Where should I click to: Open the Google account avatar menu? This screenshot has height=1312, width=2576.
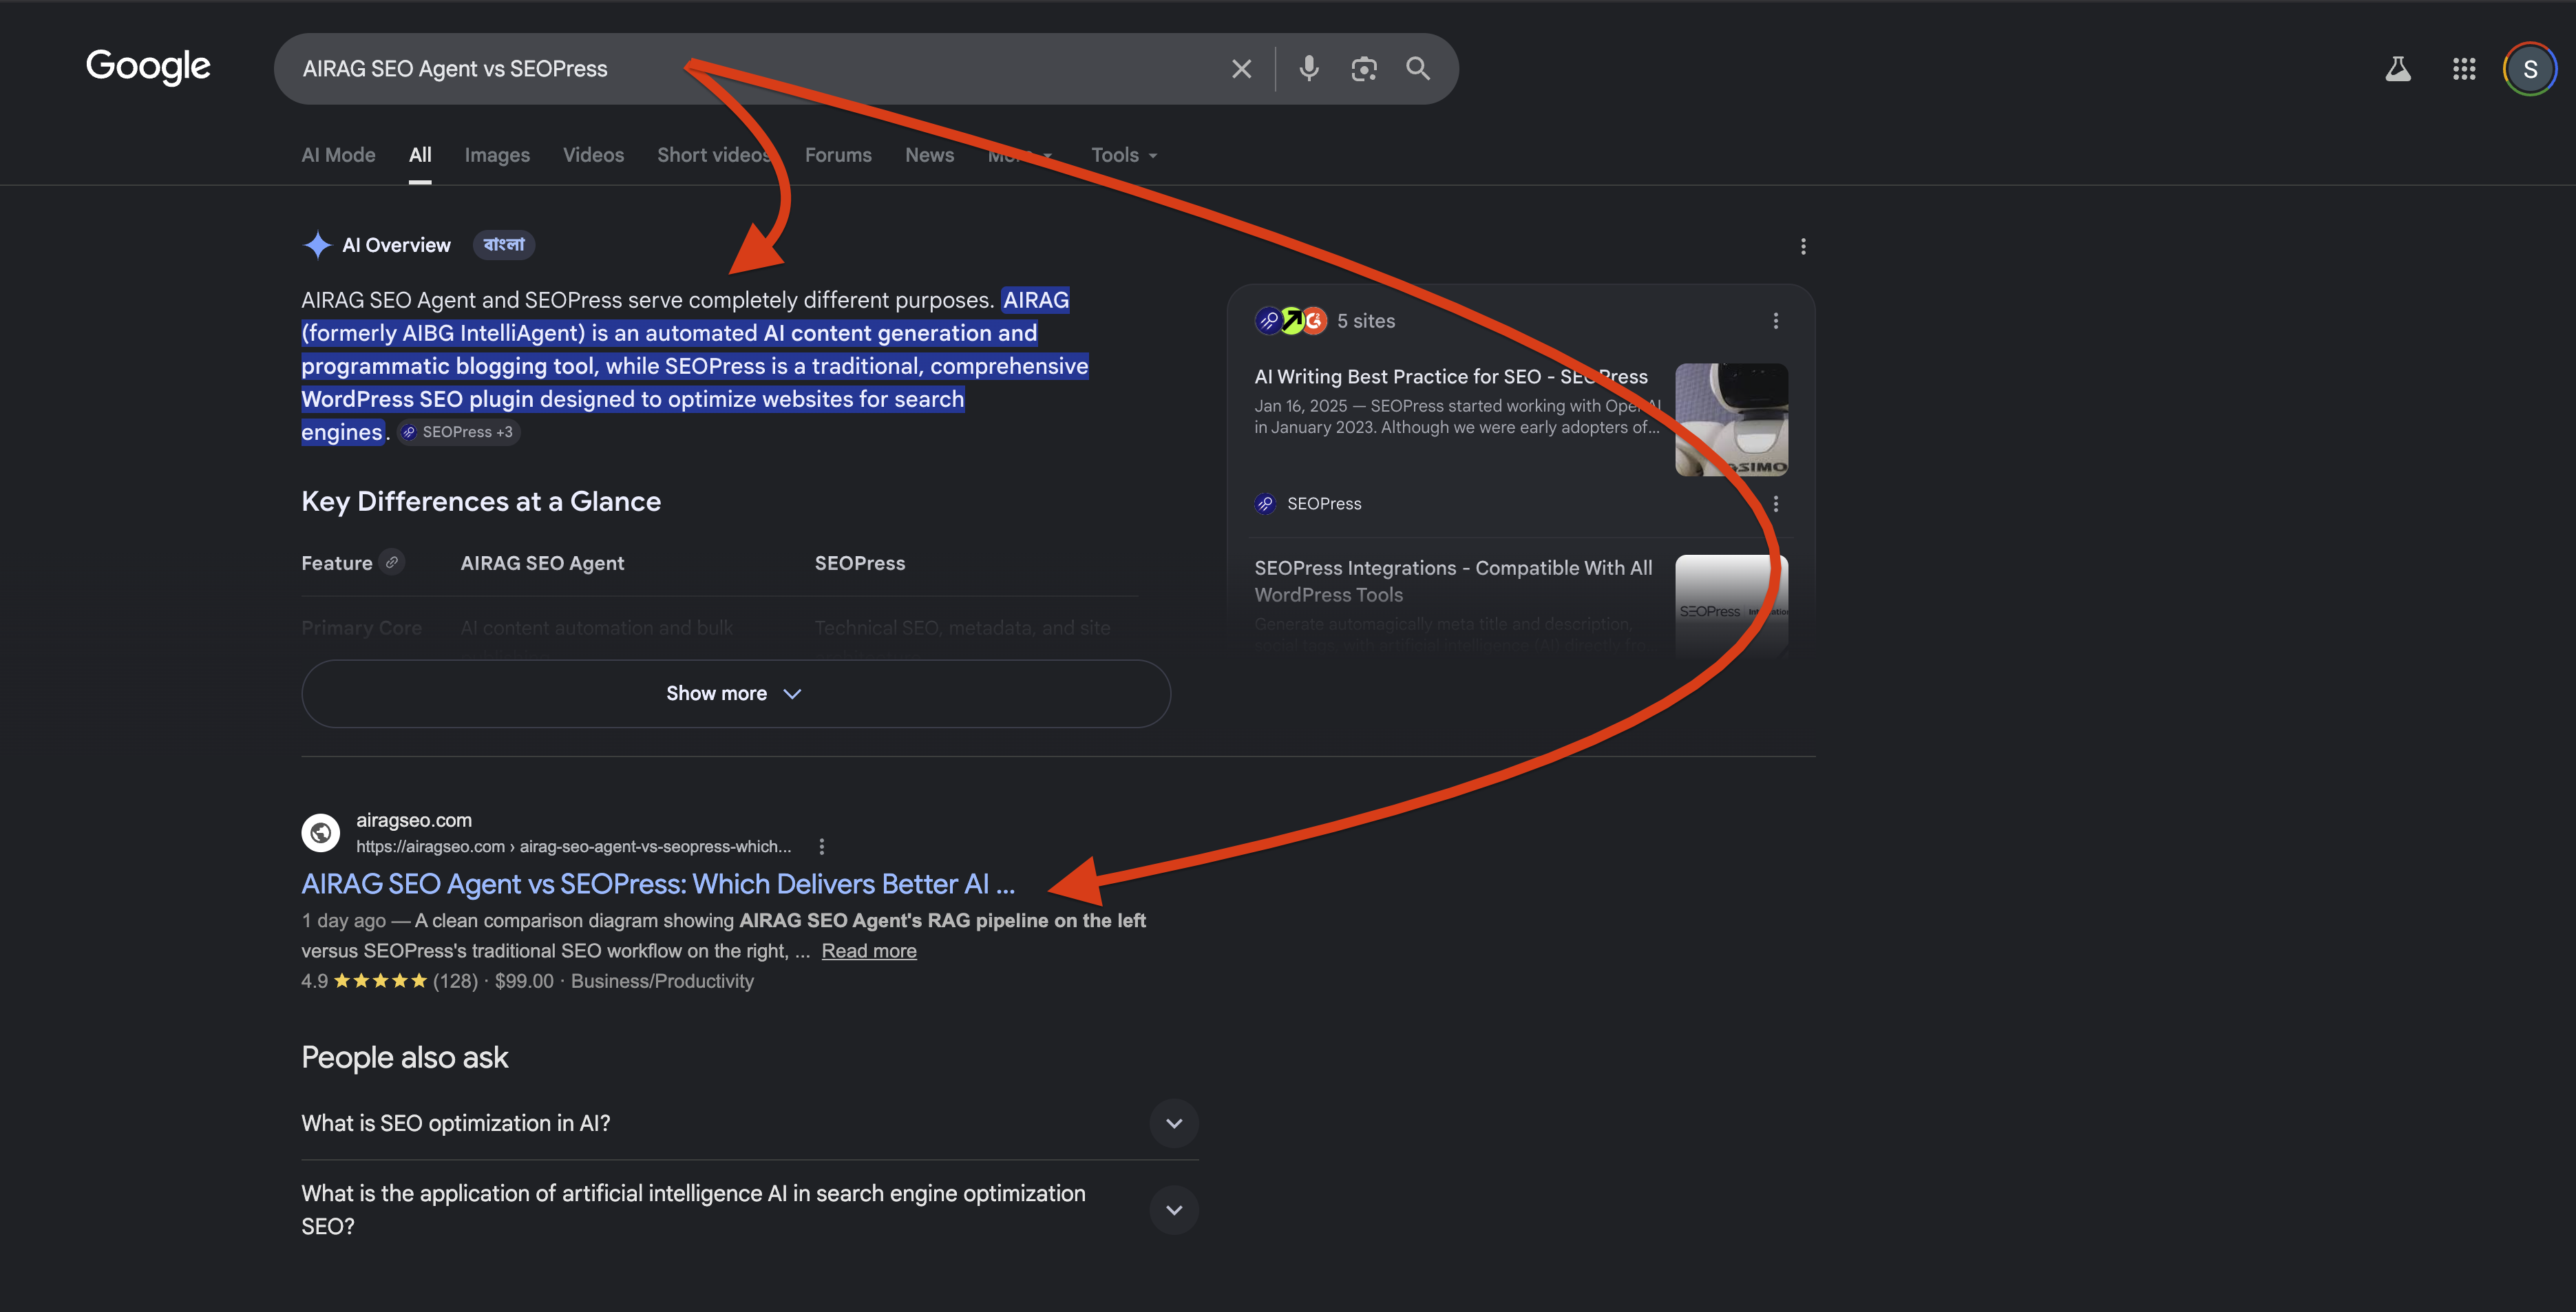tap(2530, 69)
